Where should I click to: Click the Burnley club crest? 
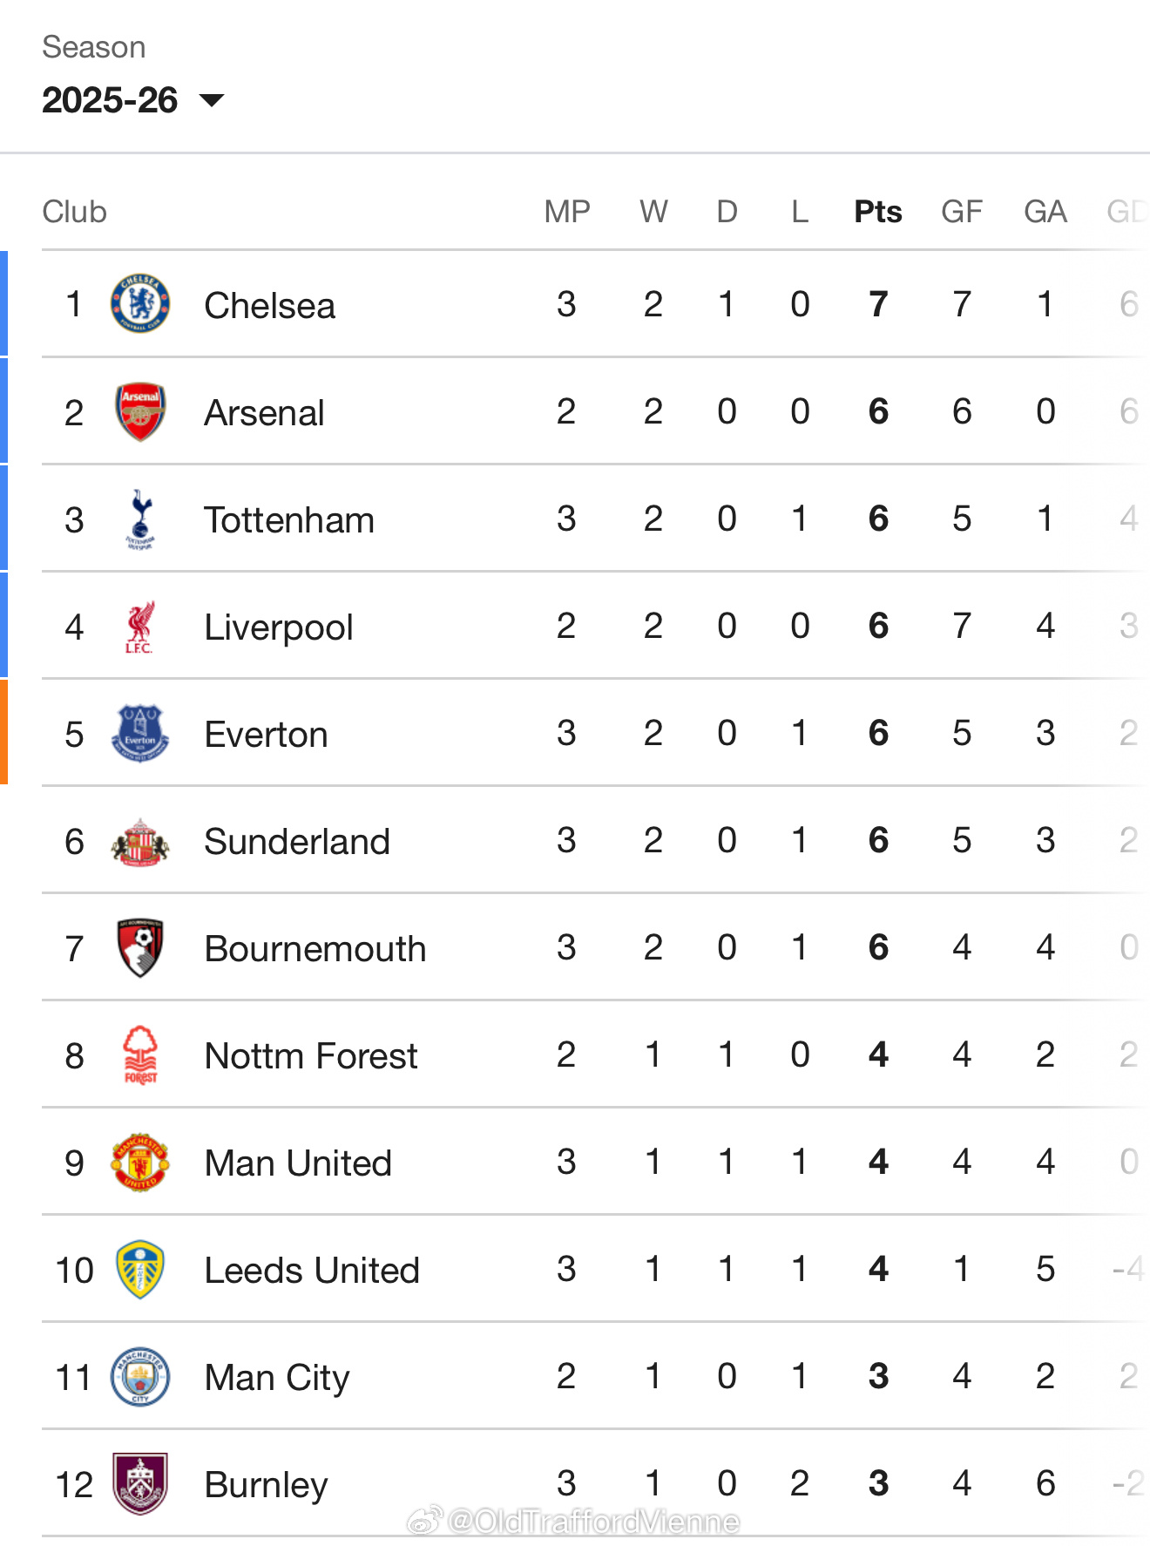pos(140,1483)
